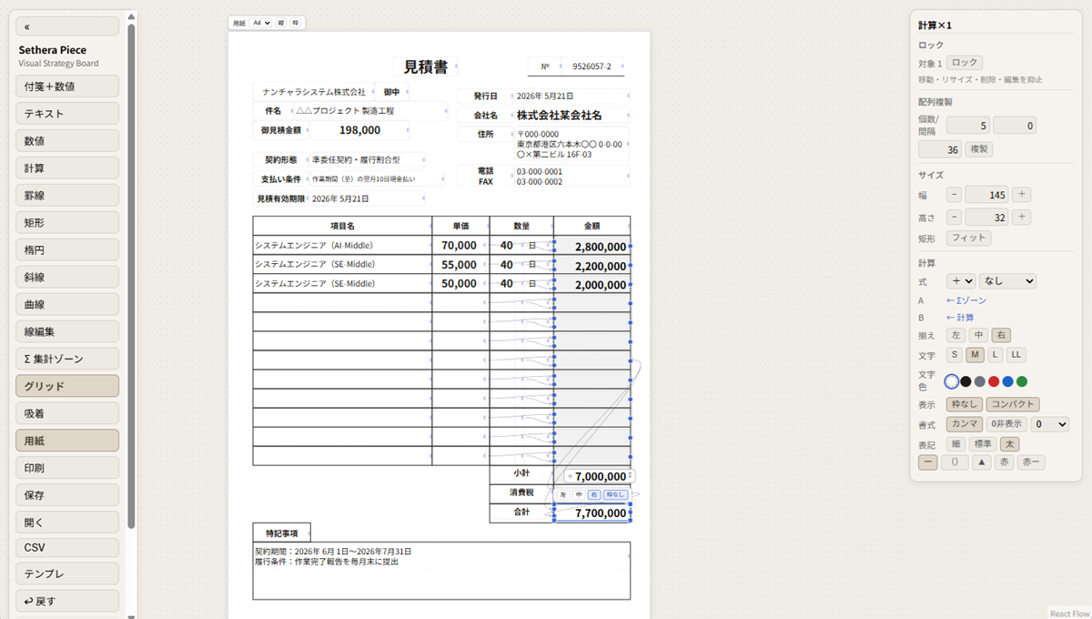This screenshot has width=1092, height=619.
Task: Toggle 吸着 snapping
Action: click(67, 413)
